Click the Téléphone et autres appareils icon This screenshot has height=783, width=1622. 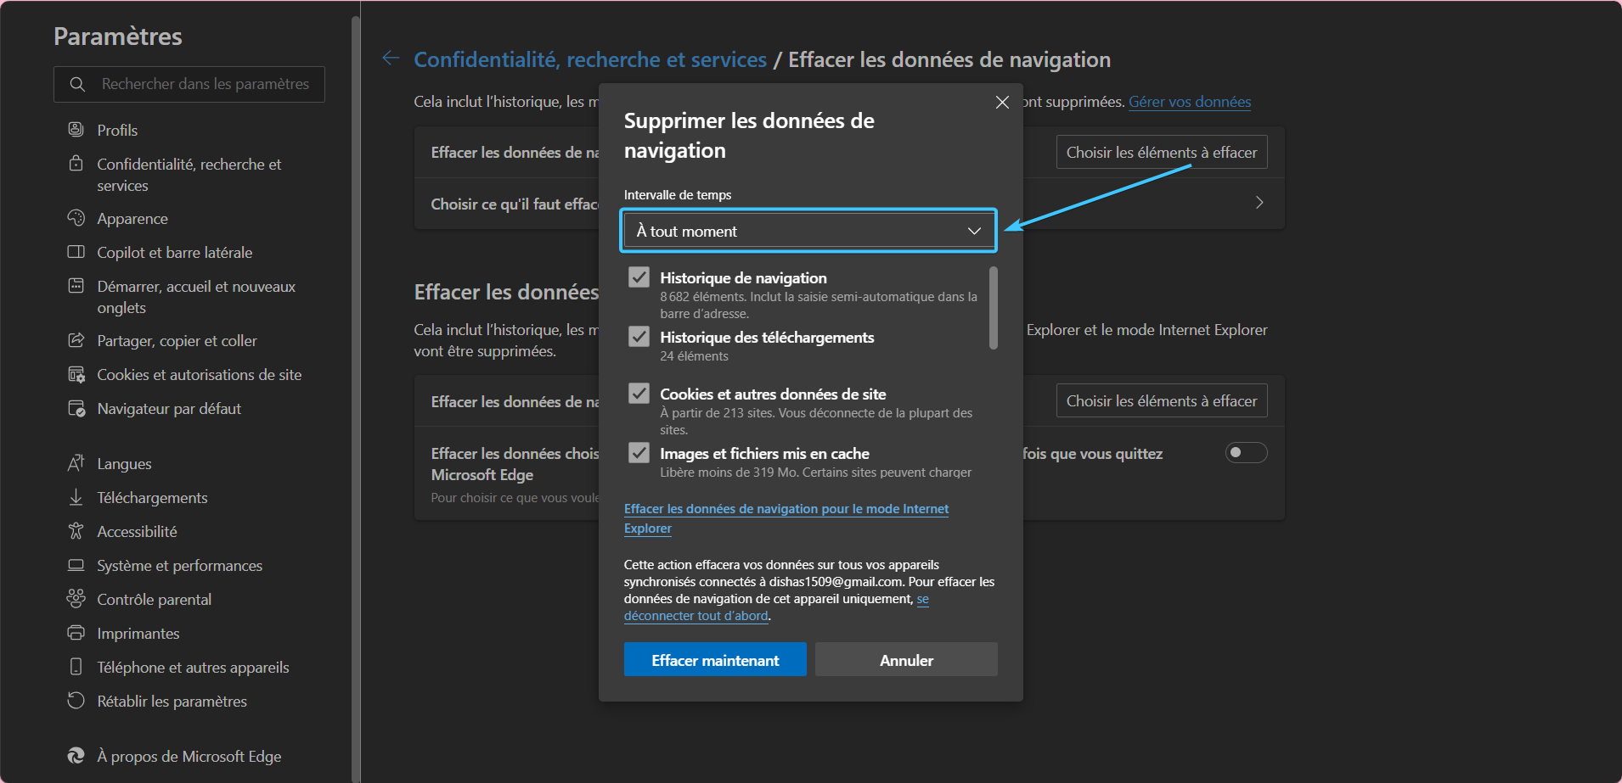click(76, 667)
